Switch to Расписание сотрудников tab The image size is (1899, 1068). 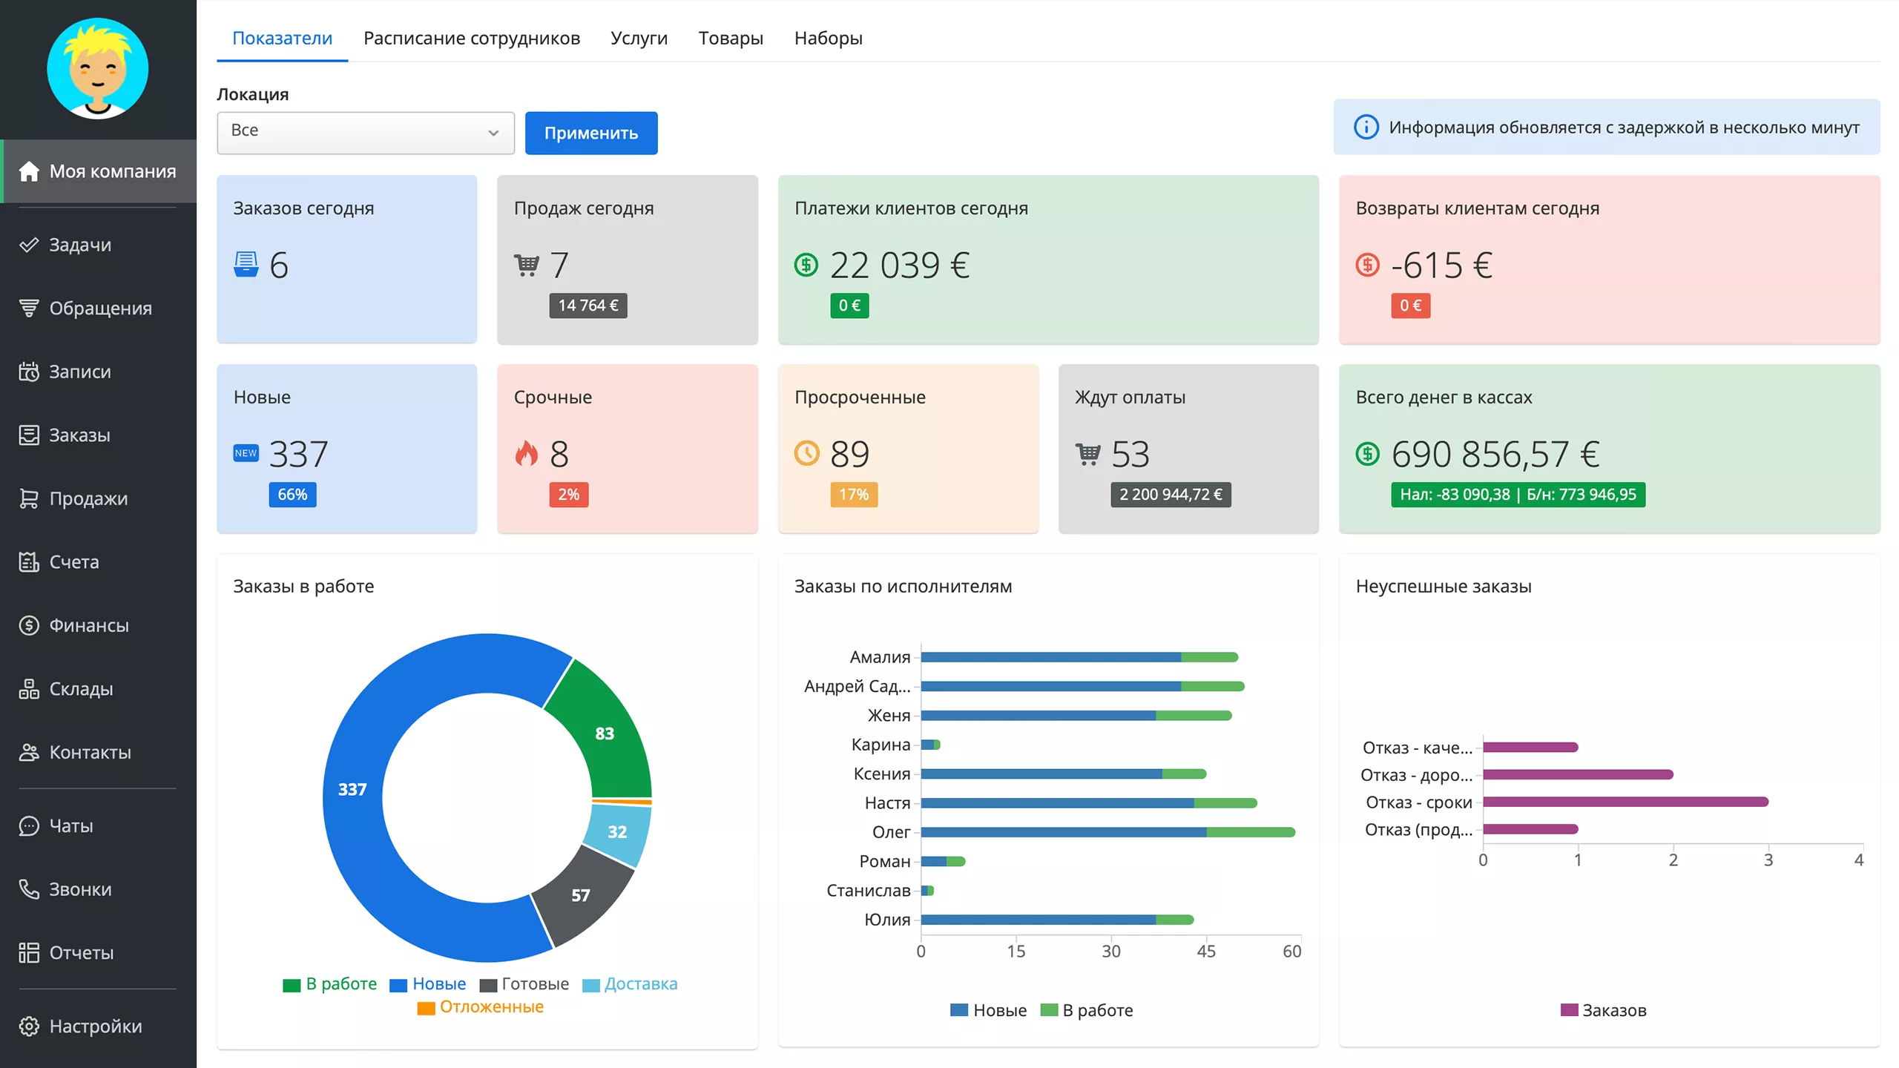(x=472, y=38)
